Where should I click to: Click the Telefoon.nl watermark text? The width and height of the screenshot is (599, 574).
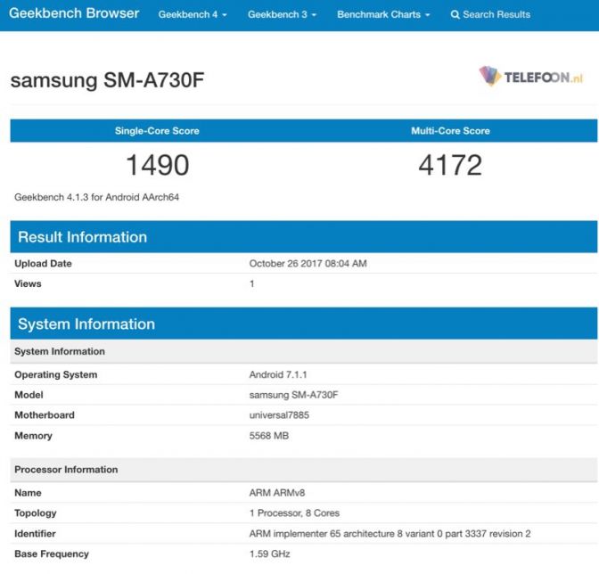tap(544, 78)
